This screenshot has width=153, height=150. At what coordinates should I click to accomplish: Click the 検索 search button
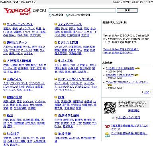pyautogui.click(x=127, y=11)
